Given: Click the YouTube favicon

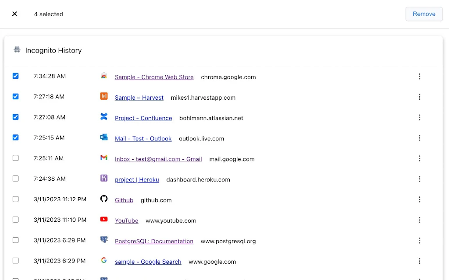Looking at the screenshot, I should point(104,220).
